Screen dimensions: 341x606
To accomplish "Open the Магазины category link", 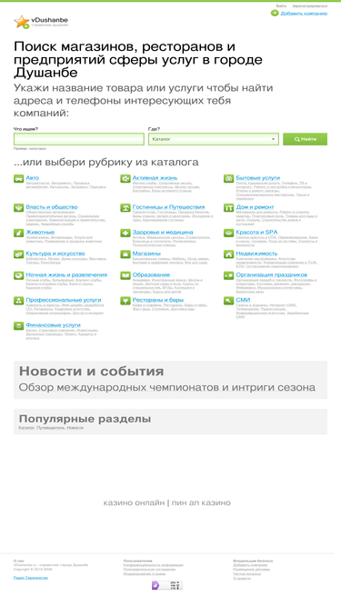I will pos(146,253).
